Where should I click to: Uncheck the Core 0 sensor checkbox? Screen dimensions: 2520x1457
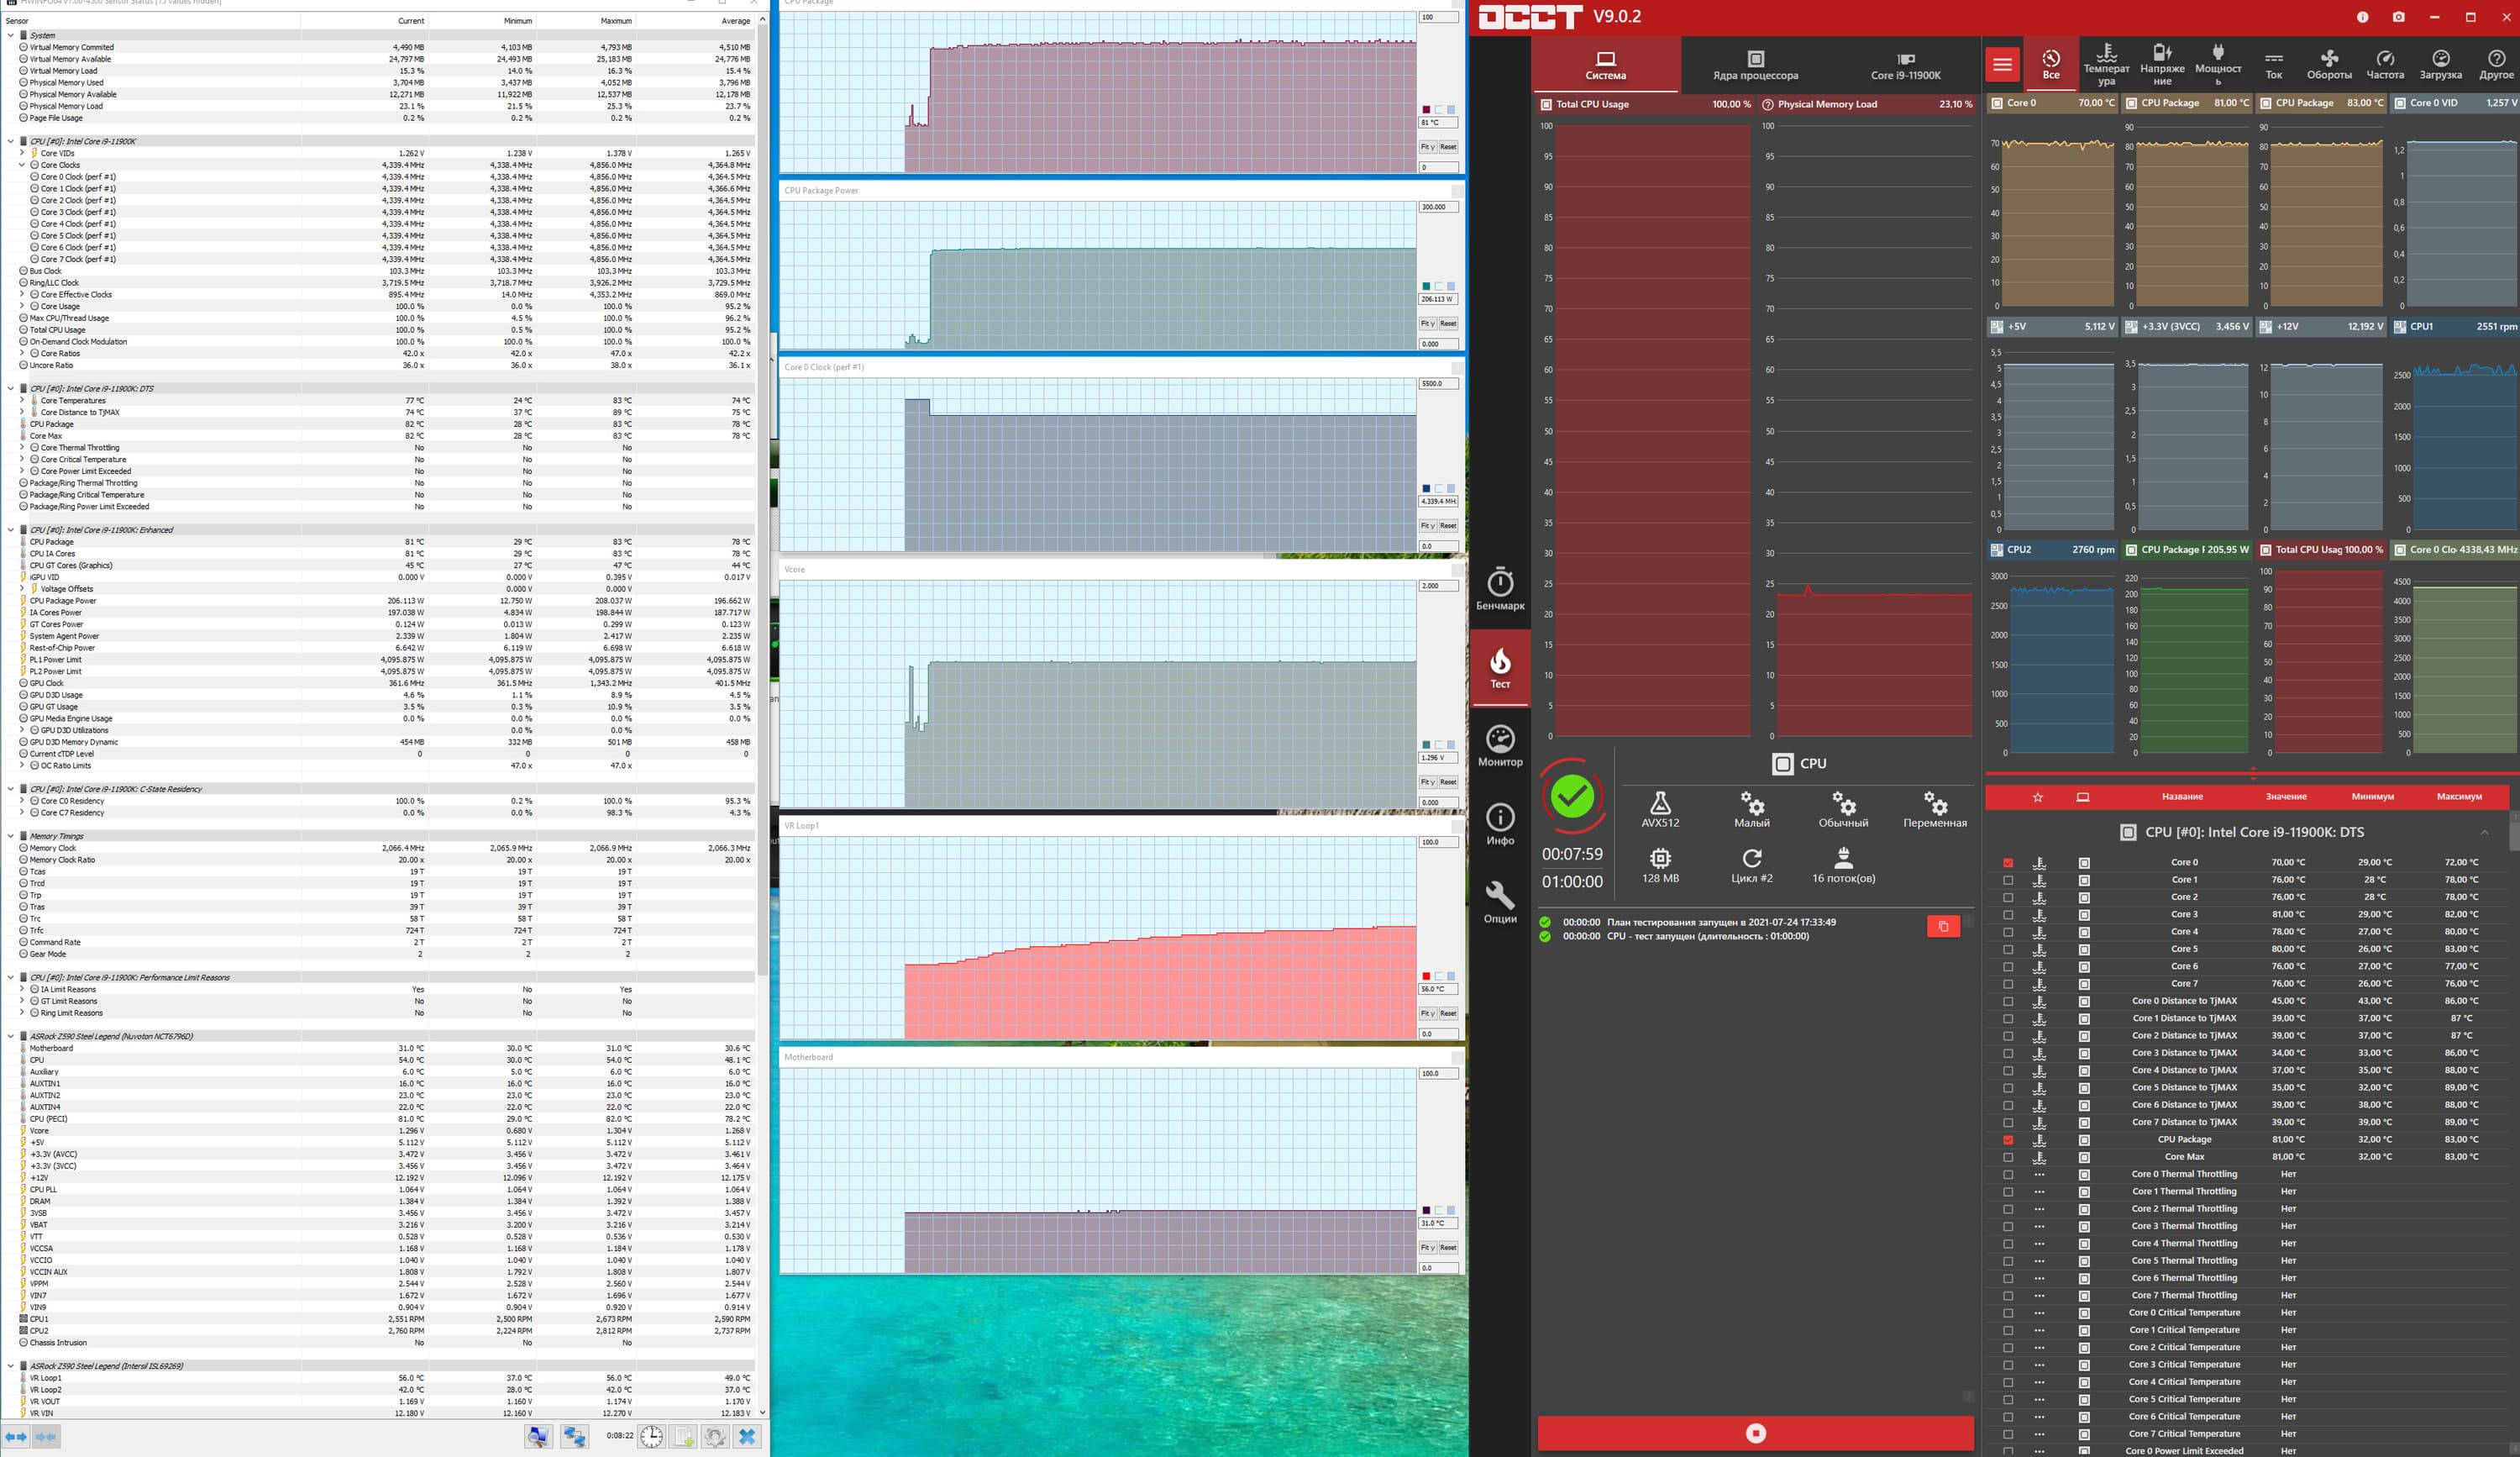coord(2008,863)
